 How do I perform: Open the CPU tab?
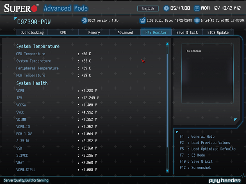[x=63, y=32]
